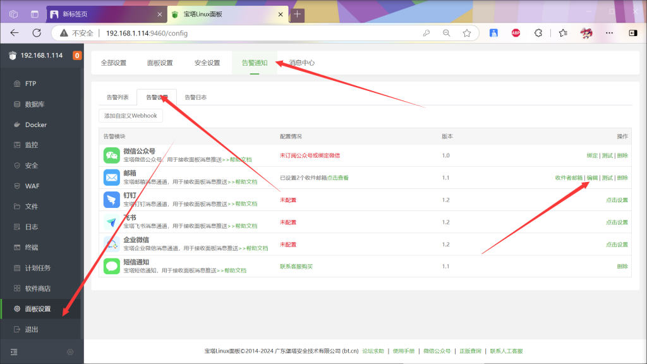
Task: Click 删除 in the 微信公众号 row
Action: [x=622, y=155]
